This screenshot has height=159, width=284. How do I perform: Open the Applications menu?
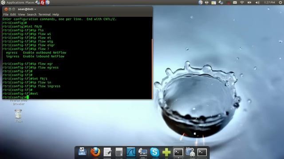pos(15,3)
